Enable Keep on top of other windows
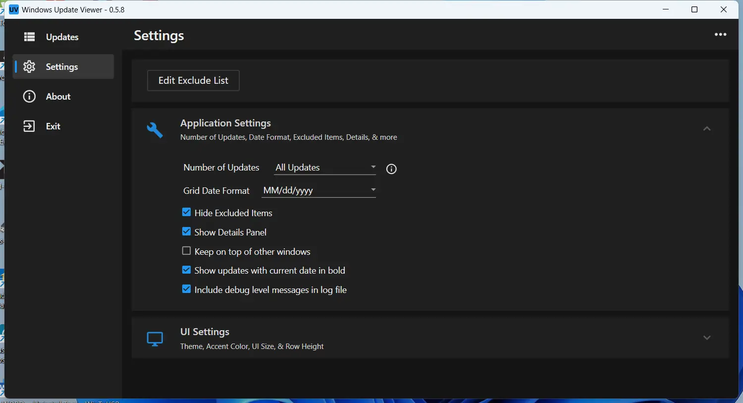The image size is (743, 403). [186, 251]
